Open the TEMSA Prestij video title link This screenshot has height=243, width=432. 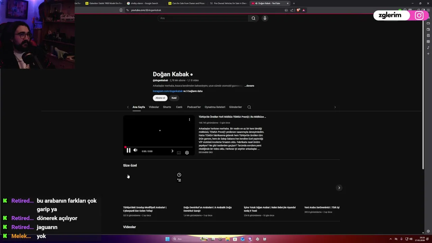click(232, 117)
